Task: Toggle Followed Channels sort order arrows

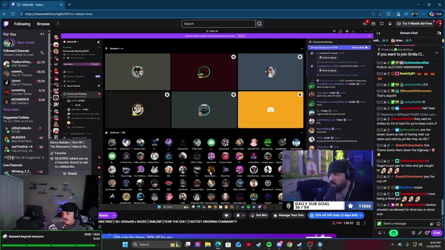Action: click(42, 53)
